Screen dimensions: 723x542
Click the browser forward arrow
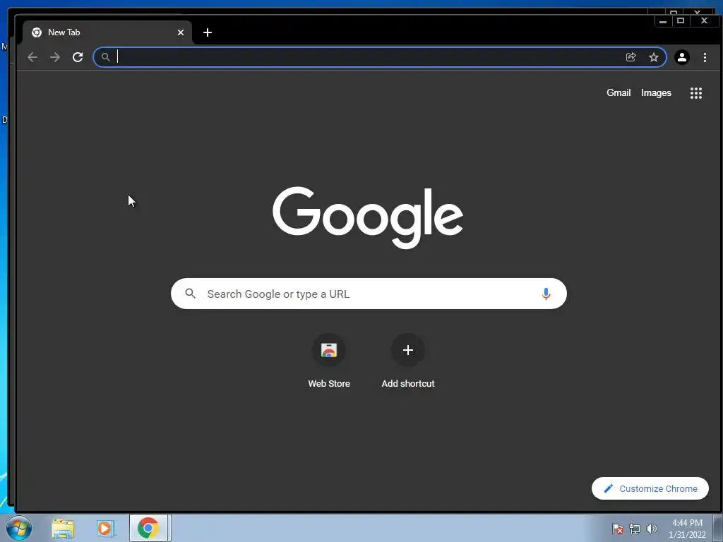point(55,57)
